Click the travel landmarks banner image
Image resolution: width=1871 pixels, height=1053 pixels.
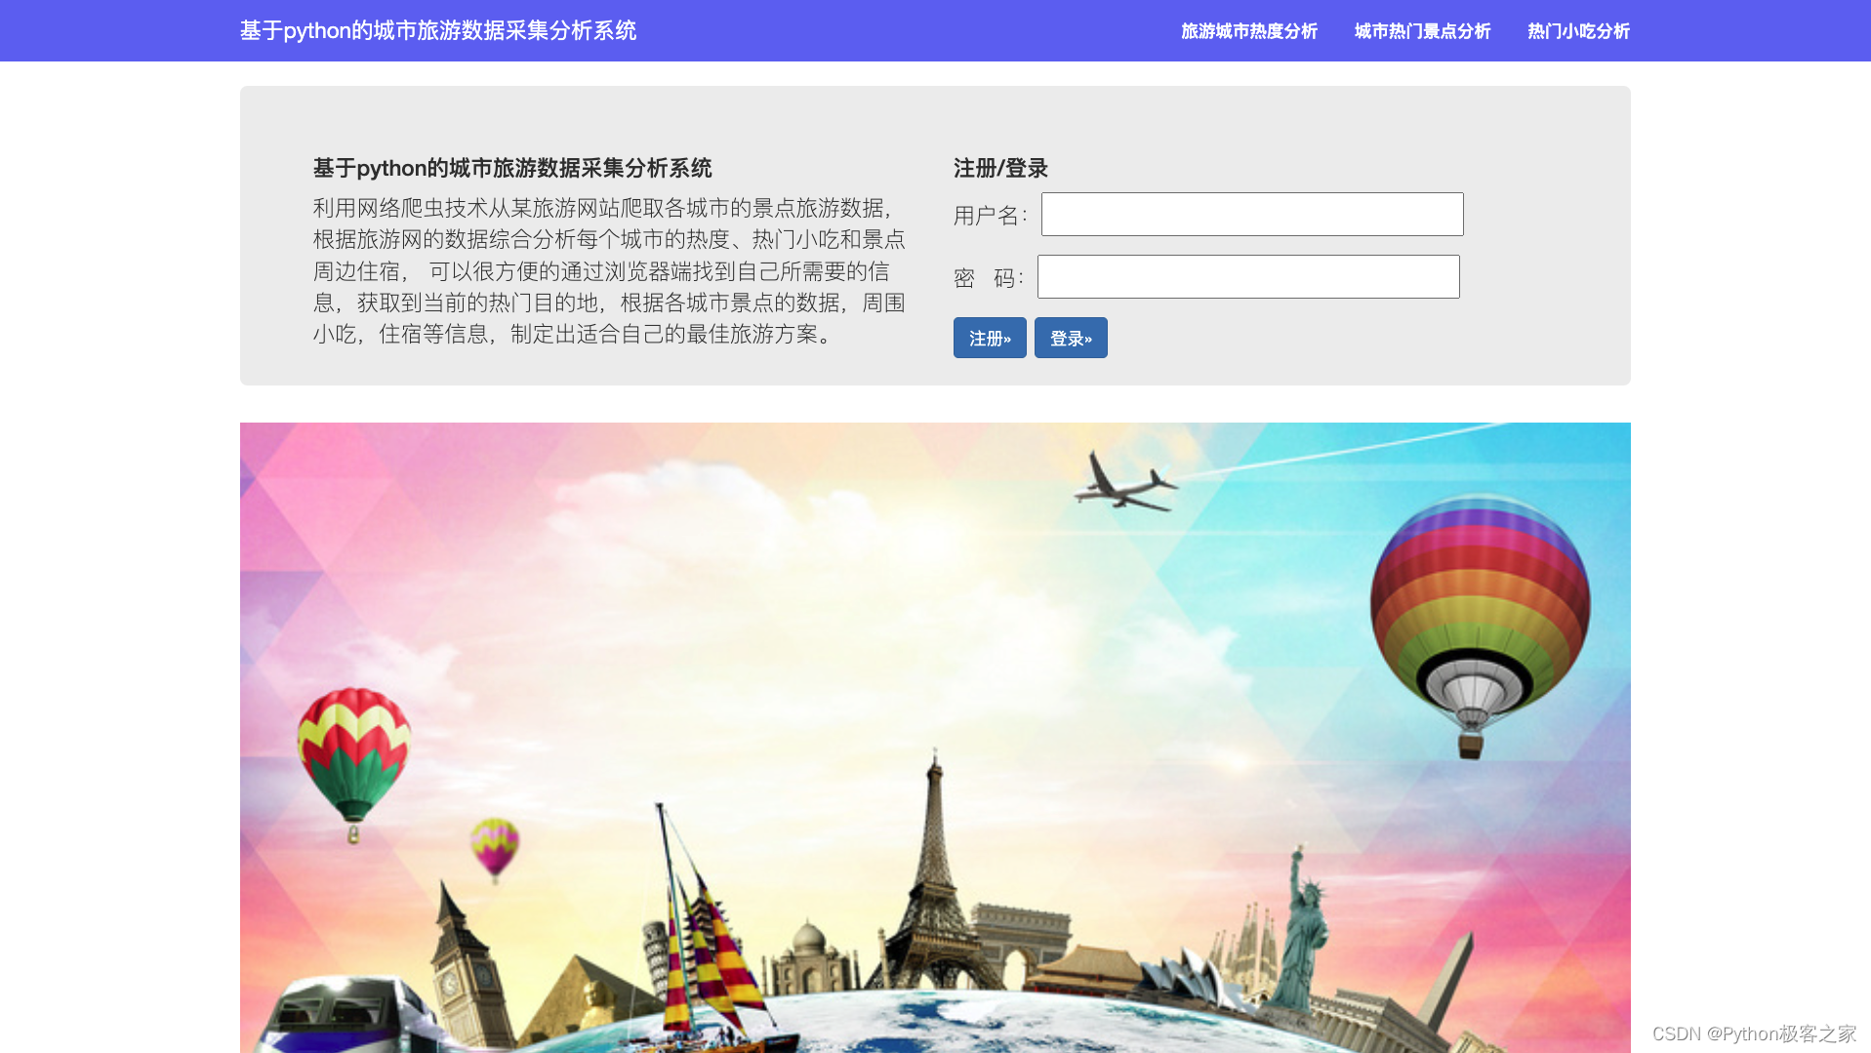(935, 737)
